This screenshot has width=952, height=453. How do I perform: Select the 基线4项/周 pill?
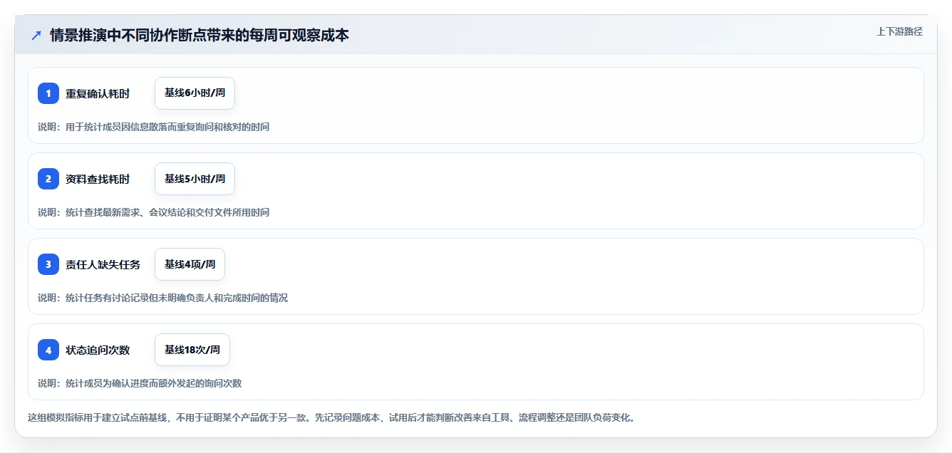(190, 264)
